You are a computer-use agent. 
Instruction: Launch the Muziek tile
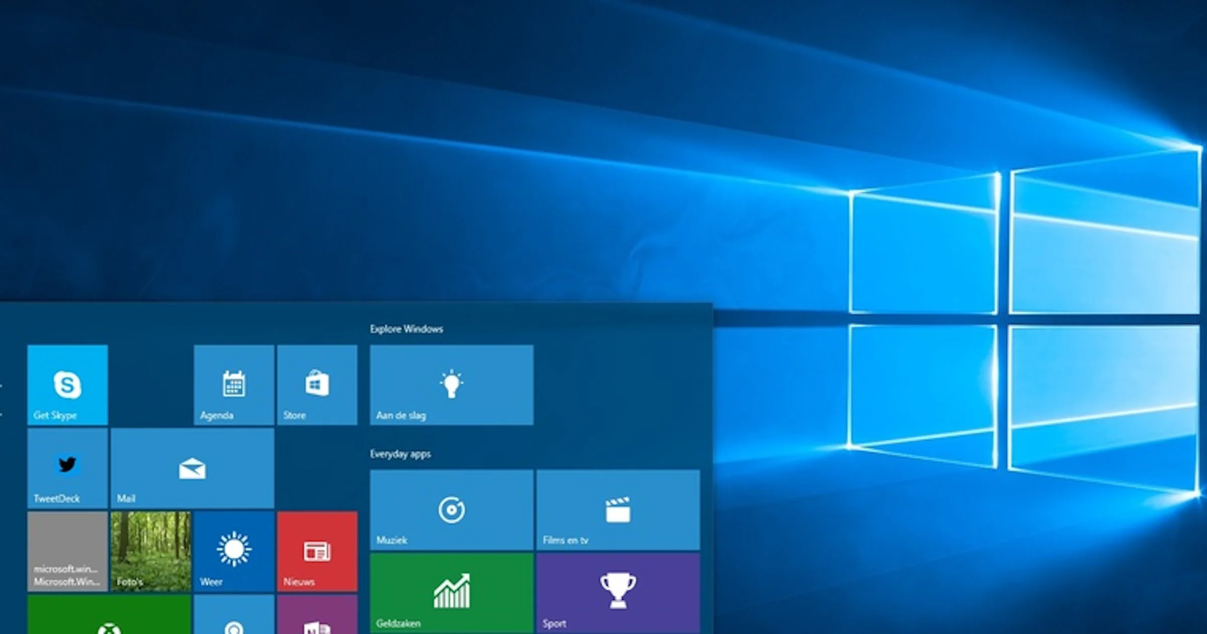[x=452, y=510]
